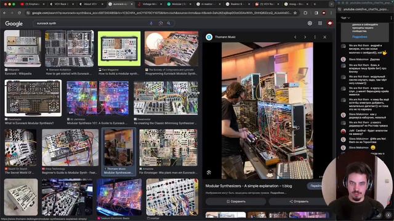Open the browser side panel icon

[x=316, y=13]
